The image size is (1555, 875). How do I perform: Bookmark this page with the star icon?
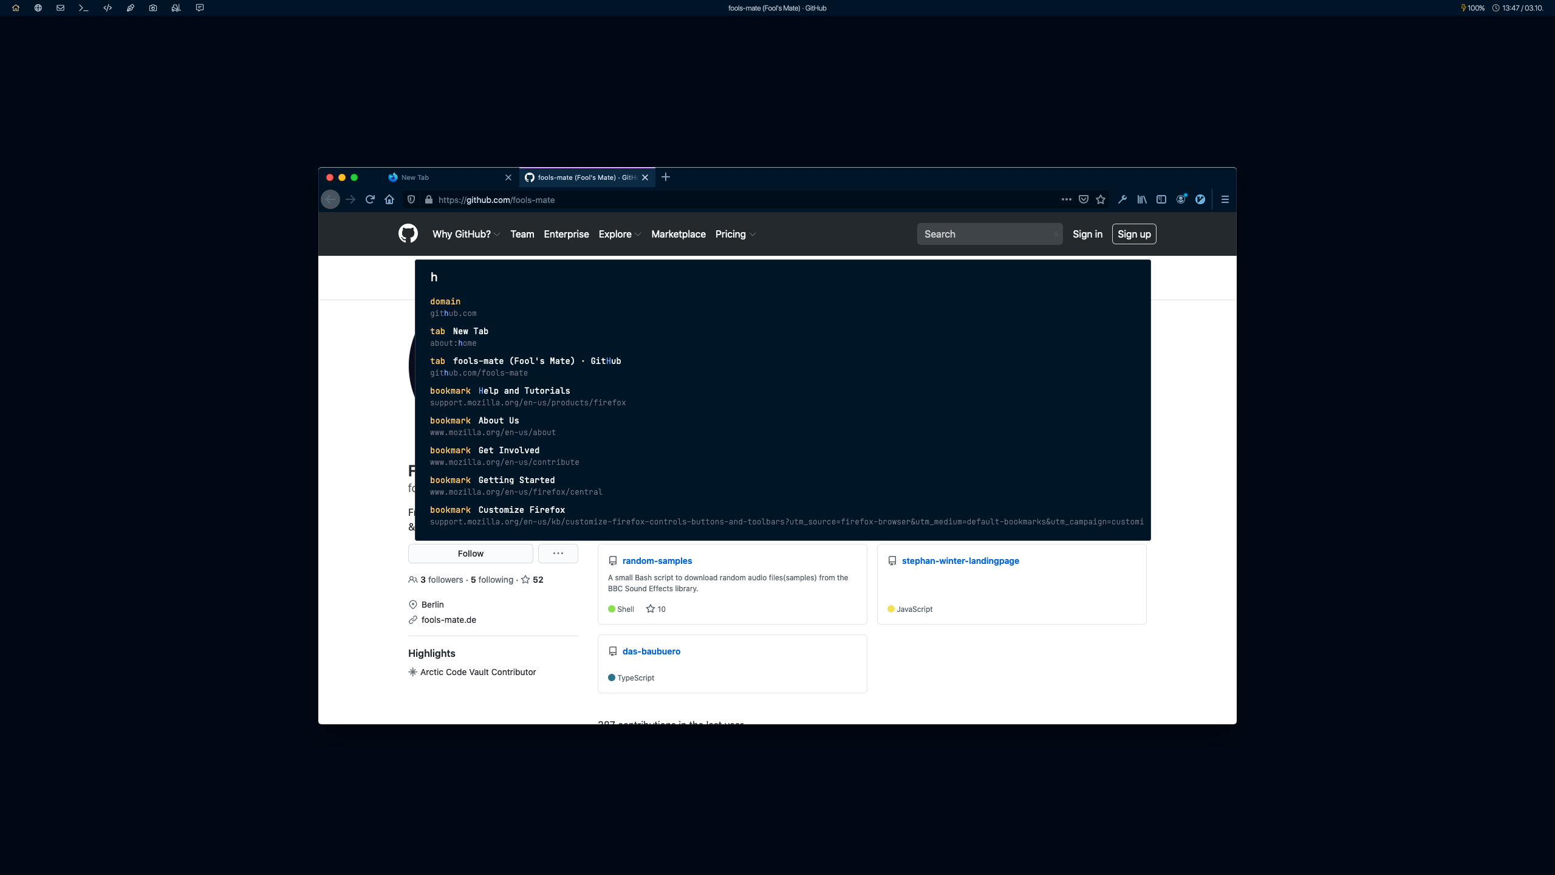point(1101,199)
